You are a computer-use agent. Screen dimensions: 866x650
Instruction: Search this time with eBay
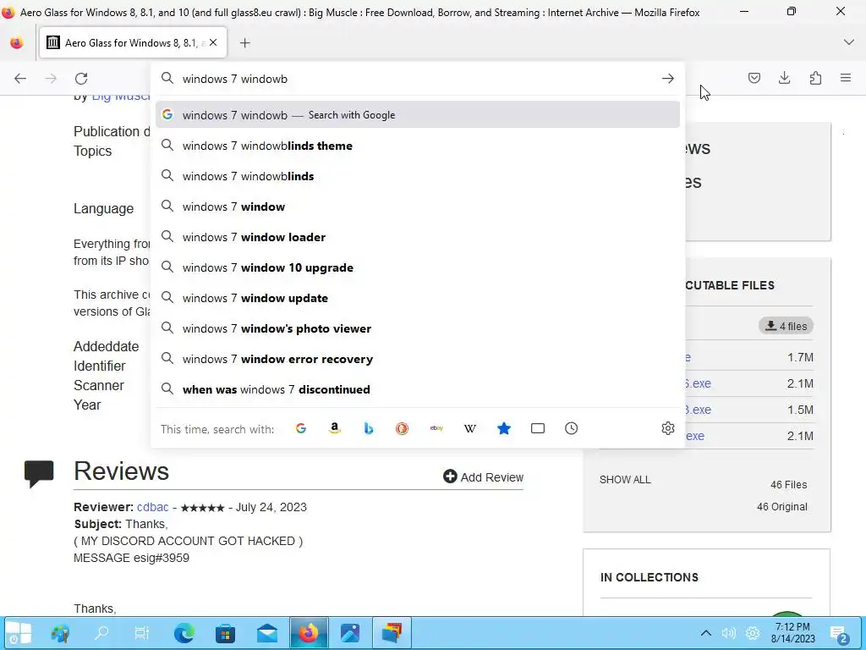(436, 428)
